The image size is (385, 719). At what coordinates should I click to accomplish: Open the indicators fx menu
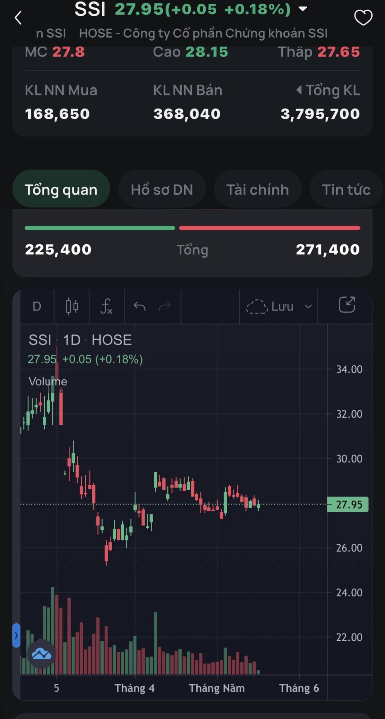[x=107, y=306]
